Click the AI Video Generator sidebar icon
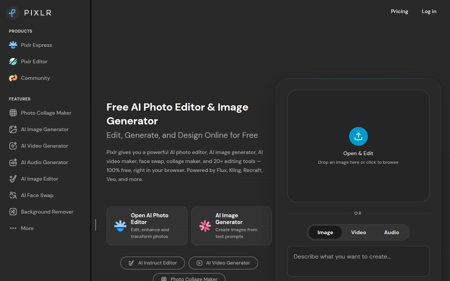 pos(13,146)
